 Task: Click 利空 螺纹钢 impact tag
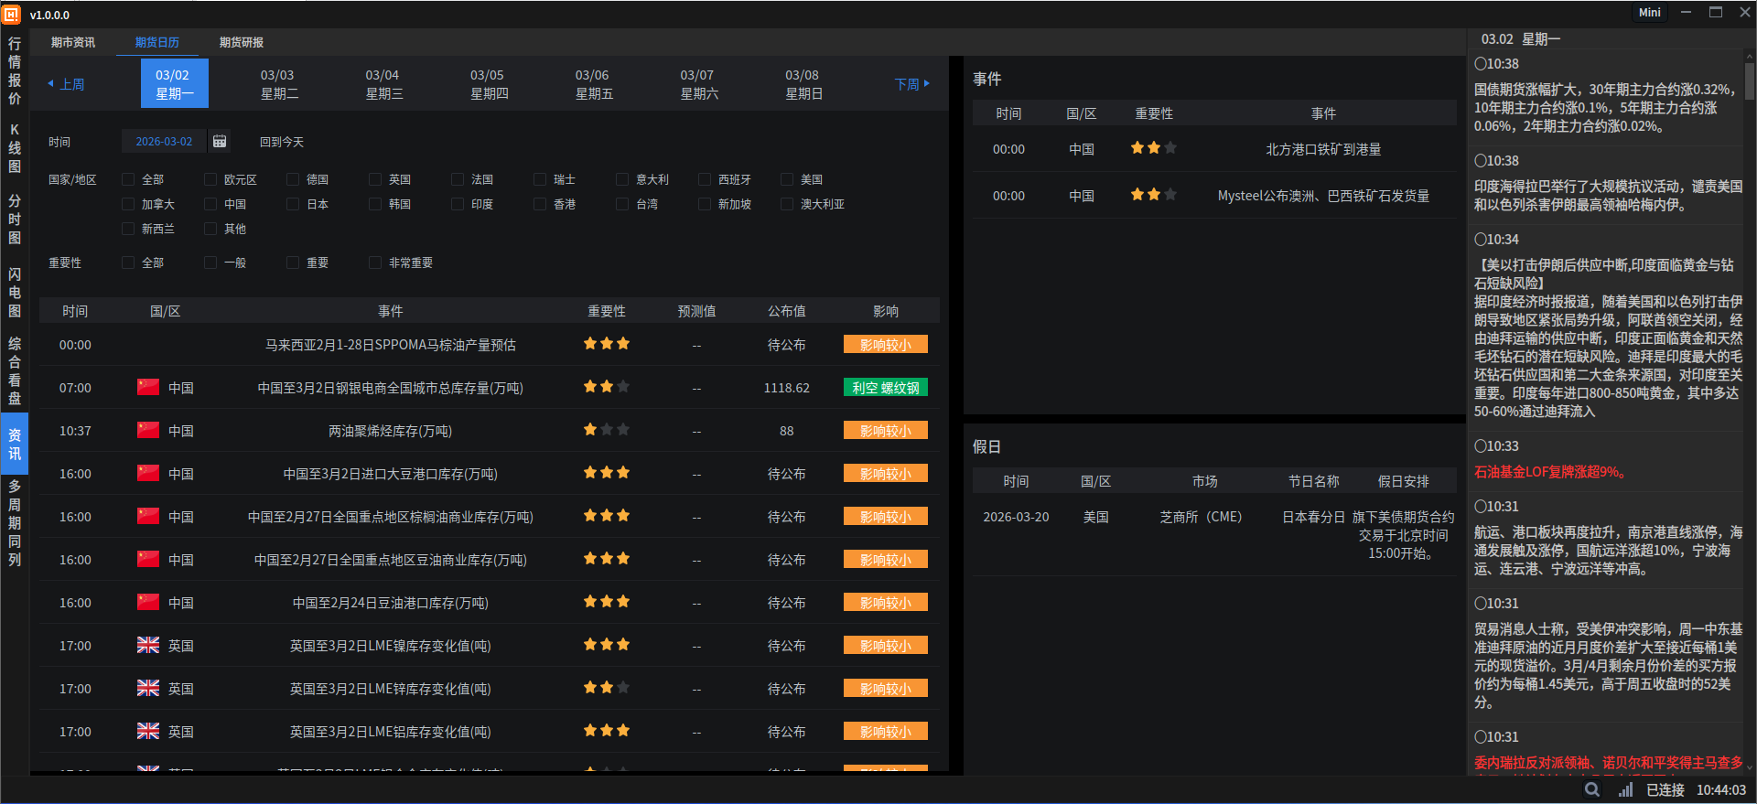886,387
